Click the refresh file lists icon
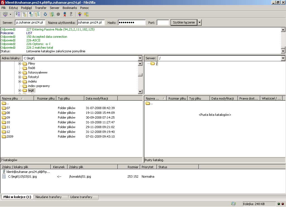Screen dimensions: 286x207 45,14
